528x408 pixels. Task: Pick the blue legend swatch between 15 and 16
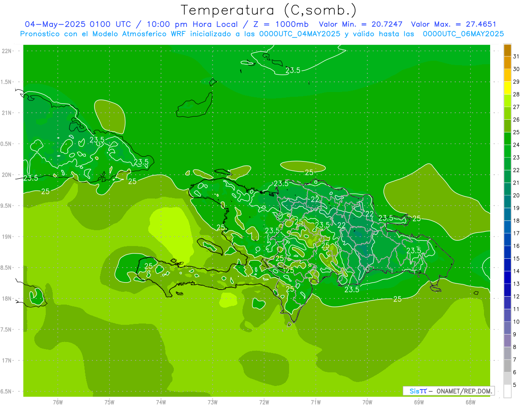point(507,252)
